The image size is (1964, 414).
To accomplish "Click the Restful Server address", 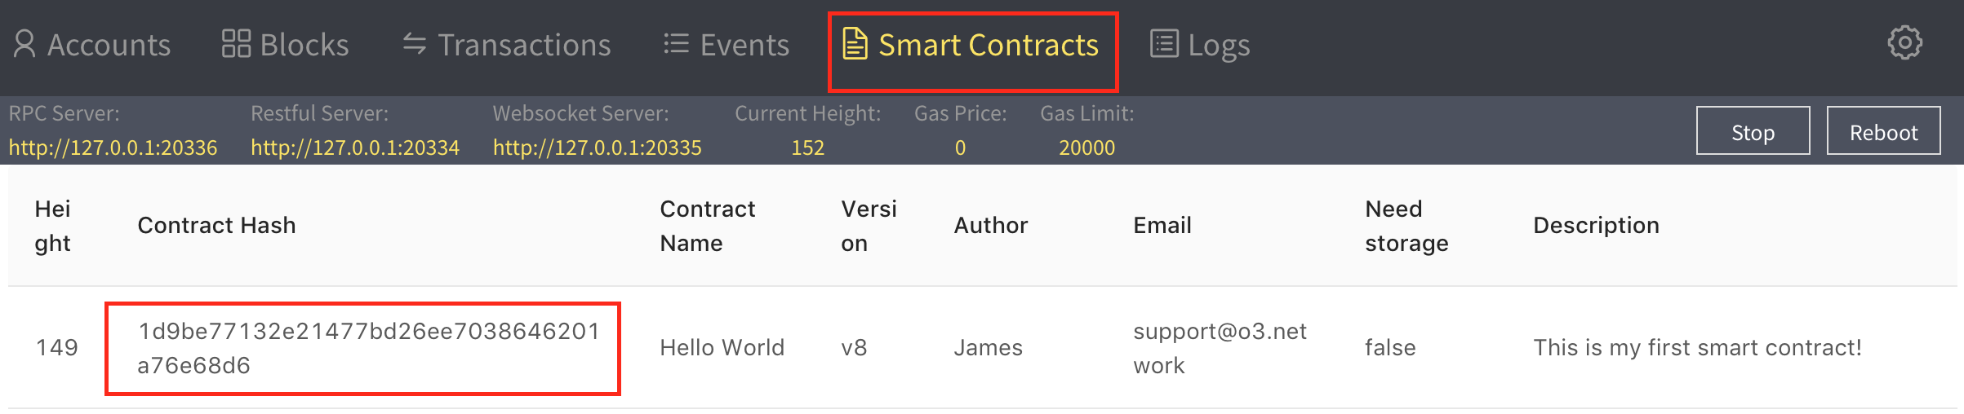I will (x=355, y=148).
